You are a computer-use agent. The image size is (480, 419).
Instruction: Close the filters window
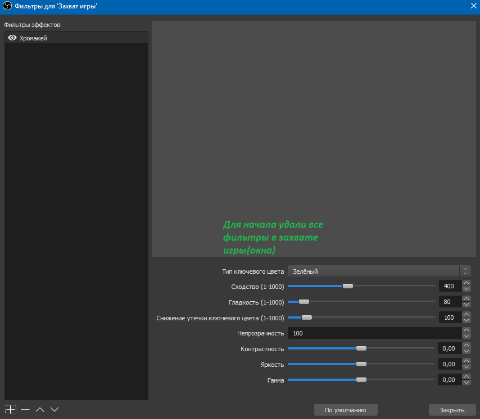coord(473,5)
